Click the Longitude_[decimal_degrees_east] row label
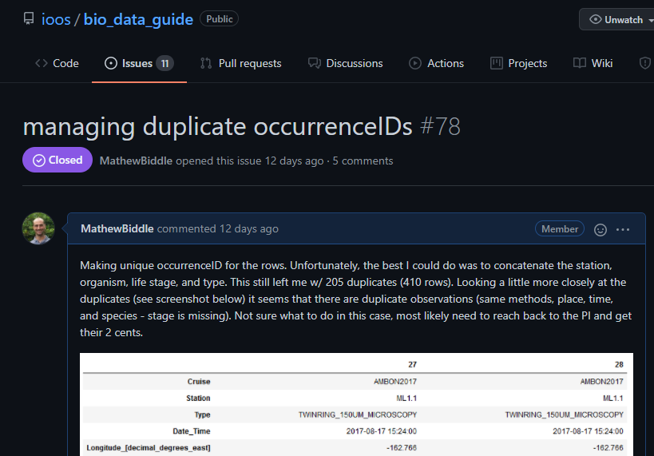This screenshot has width=654, height=456. point(149,448)
